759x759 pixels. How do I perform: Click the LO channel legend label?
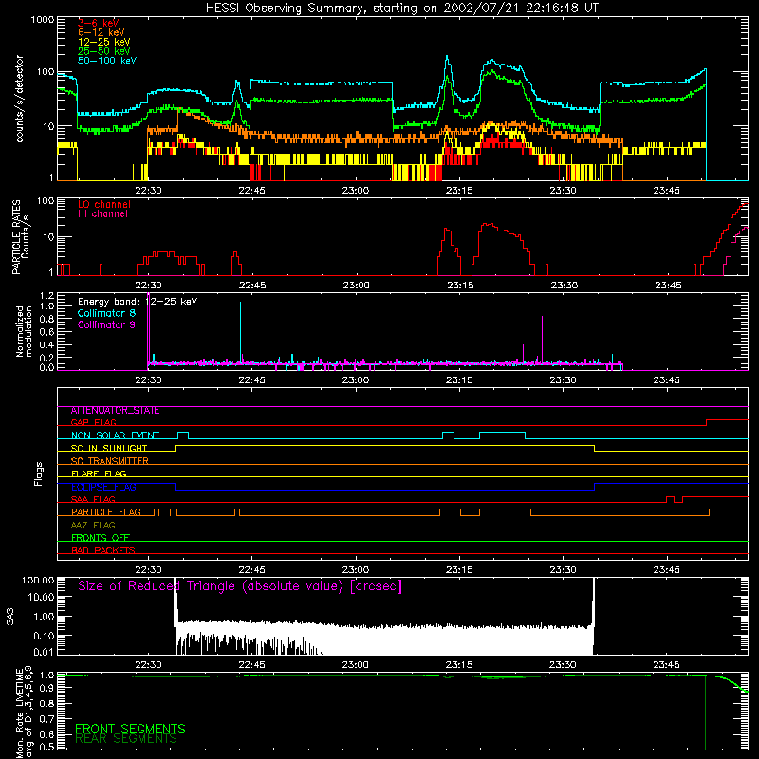(x=104, y=204)
